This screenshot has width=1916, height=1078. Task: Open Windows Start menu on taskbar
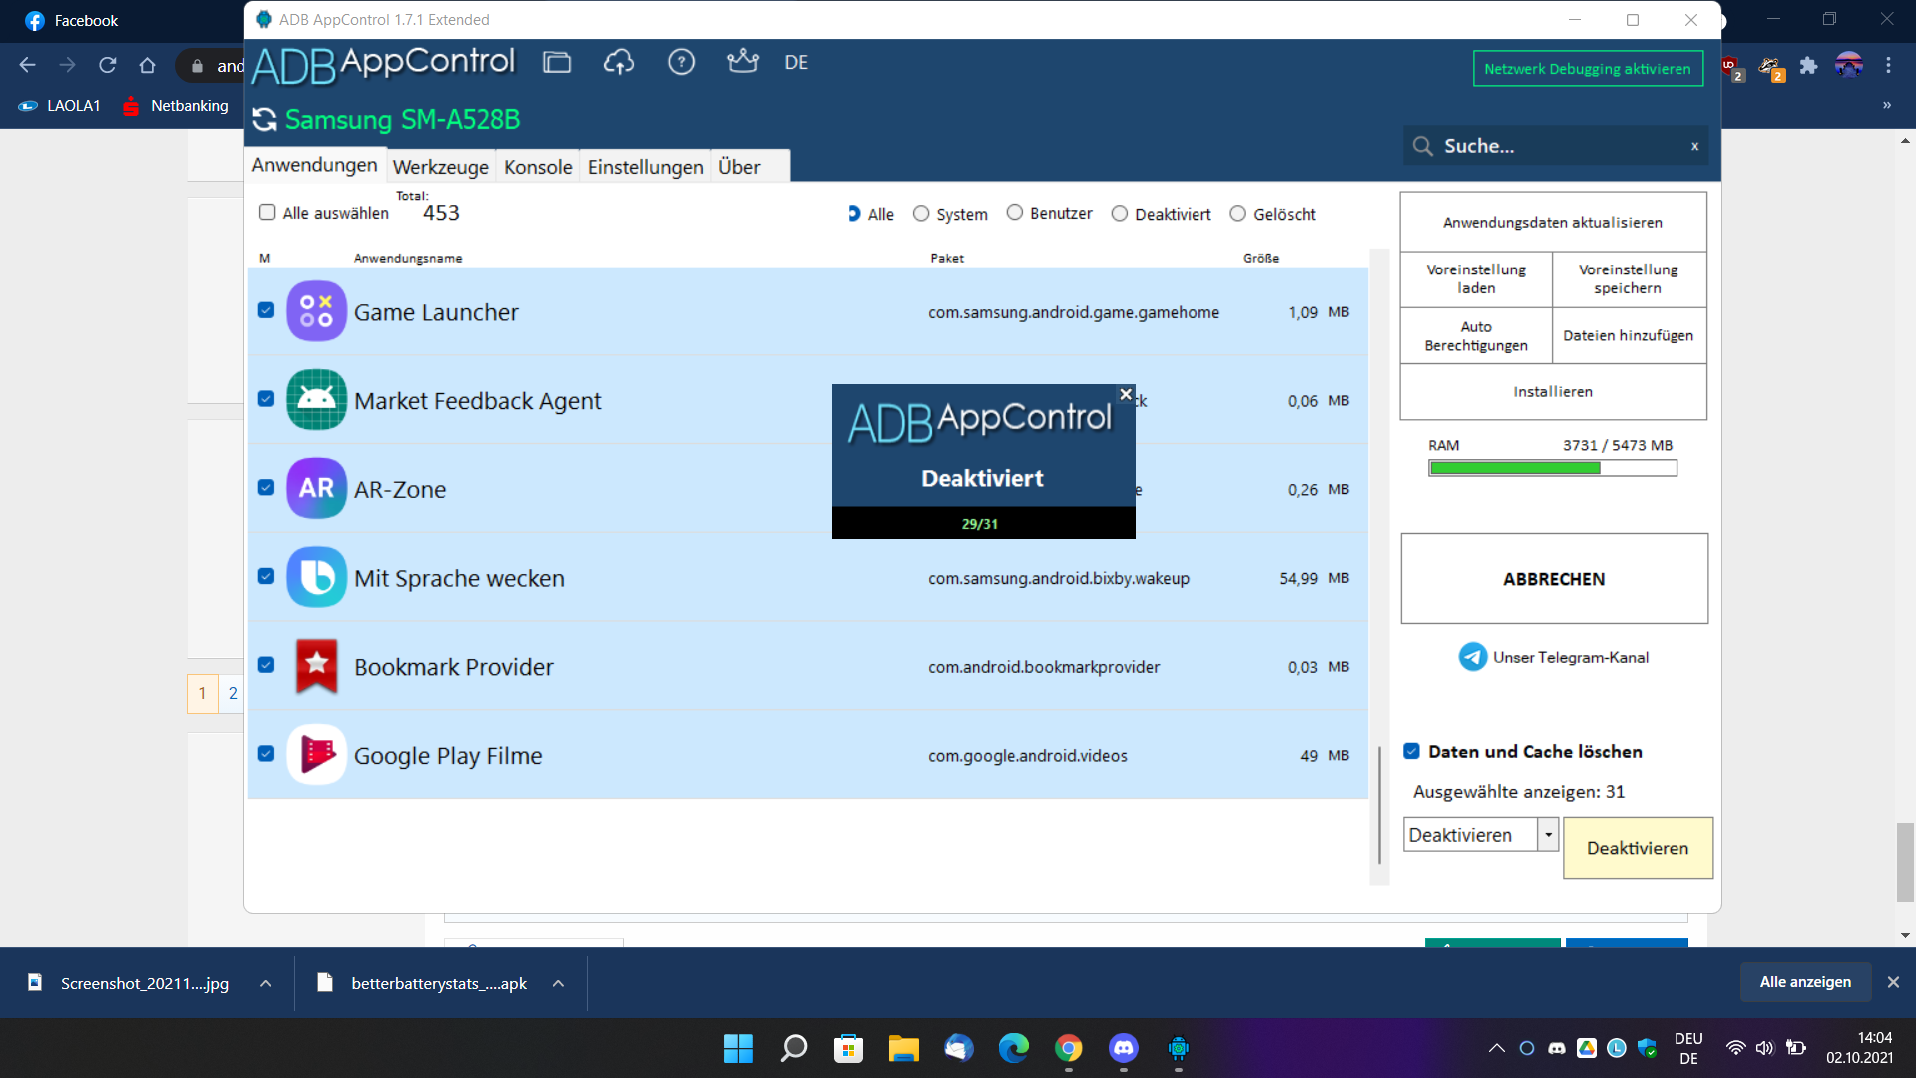[x=738, y=1048]
